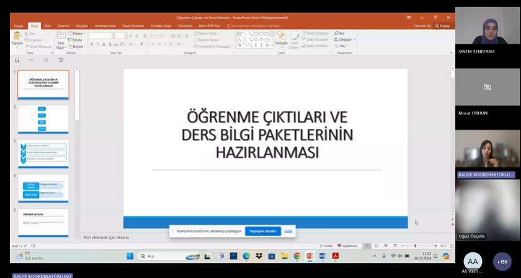The width and height of the screenshot is (521, 278).
Task: Switch to Normal view in status bar
Action: (367, 246)
